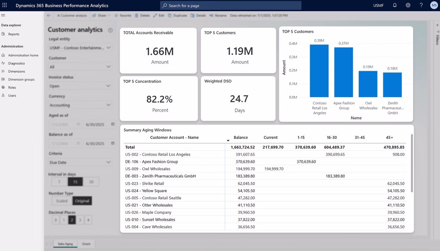Set interval in days to 7
The image size is (440, 251).
pyautogui.click(x=59, y=182)
